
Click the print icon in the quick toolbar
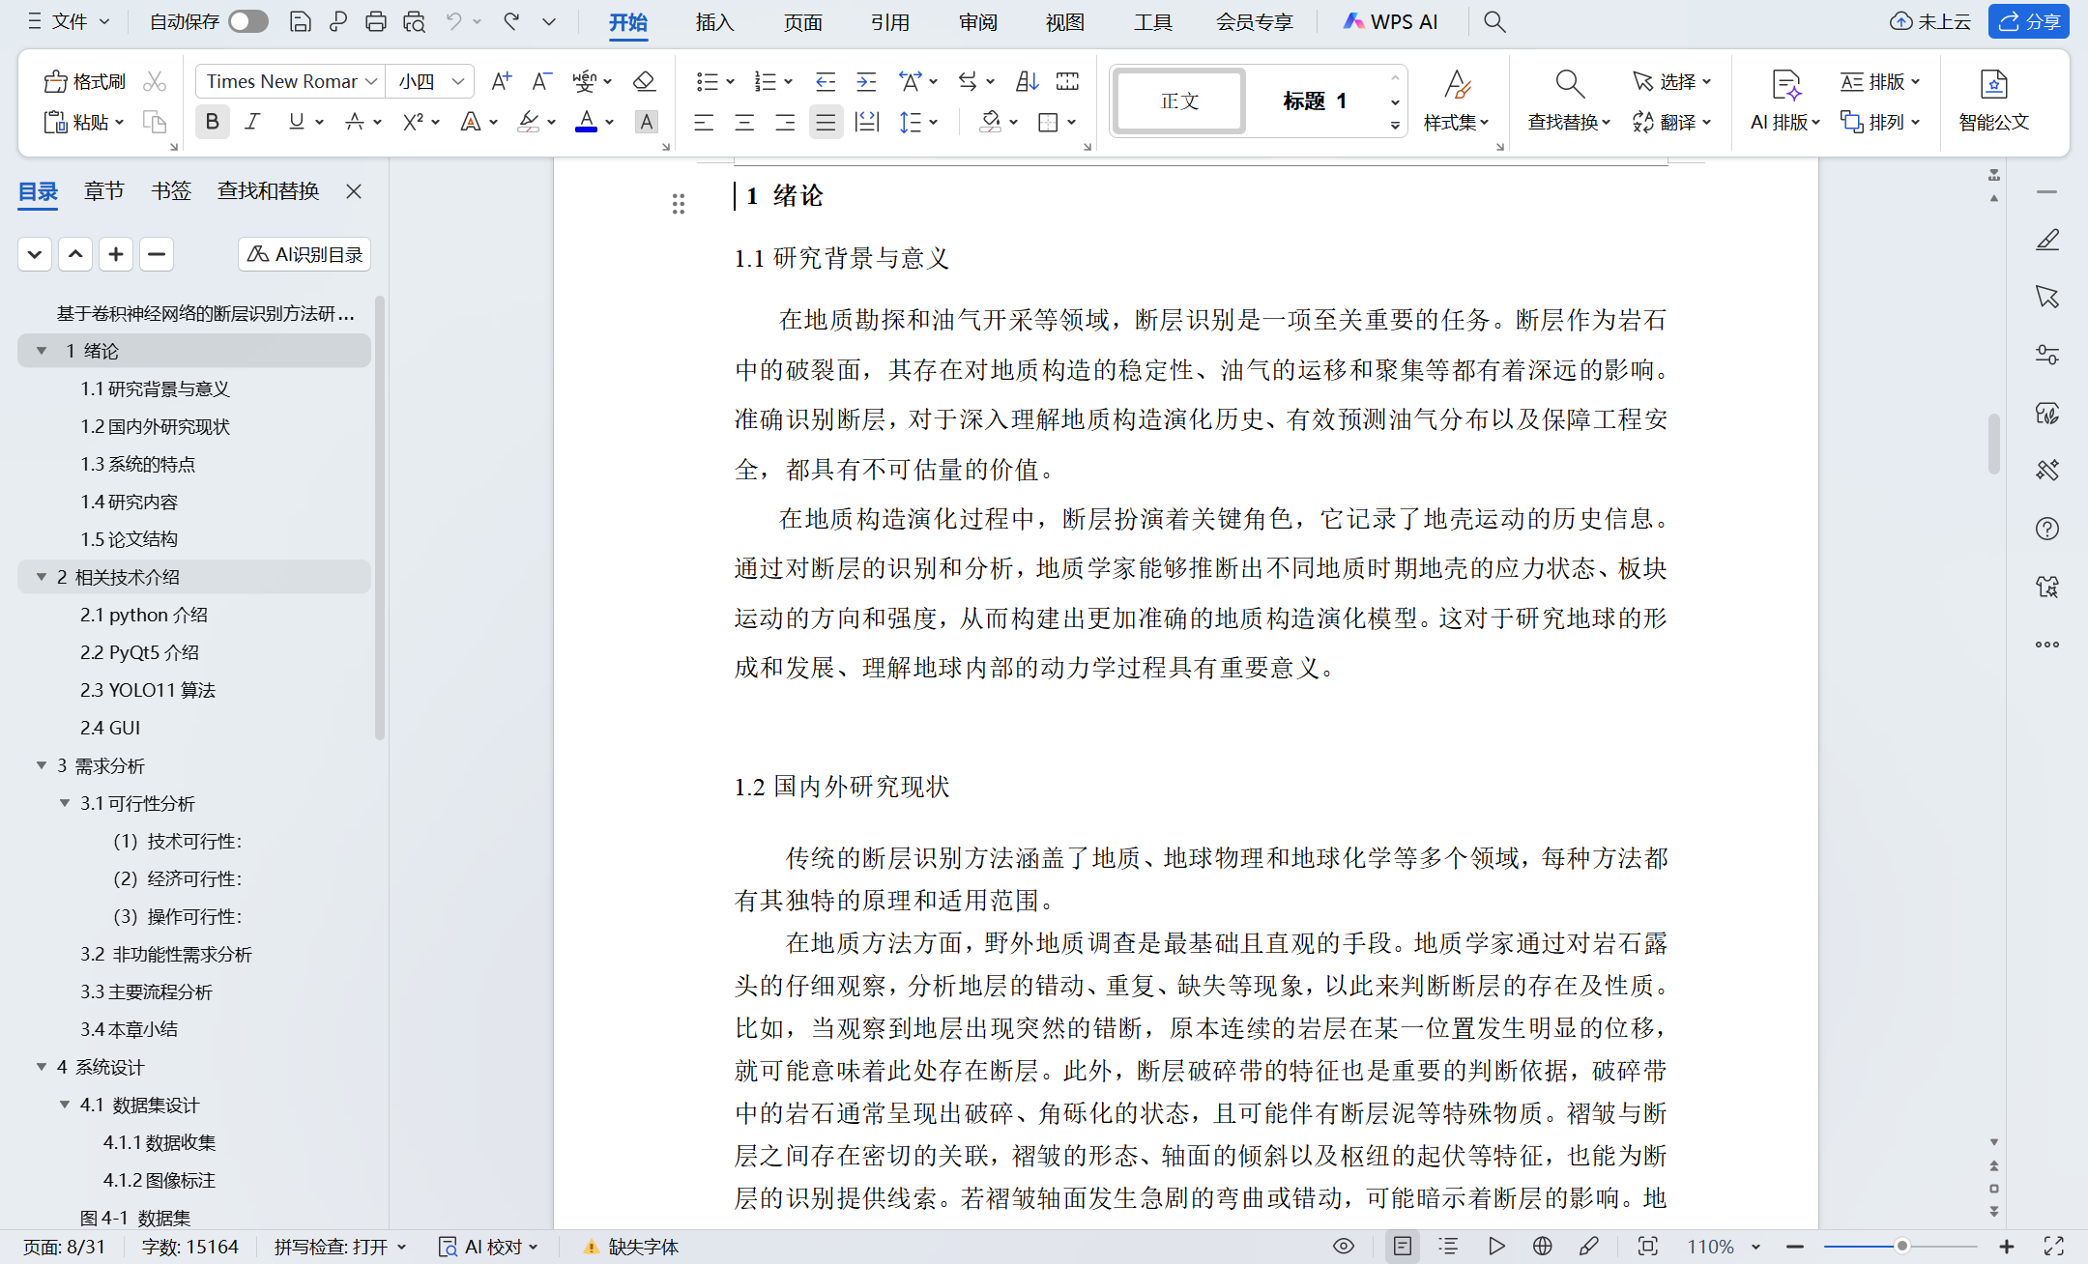pyautogui.click(x=376, y=21)
